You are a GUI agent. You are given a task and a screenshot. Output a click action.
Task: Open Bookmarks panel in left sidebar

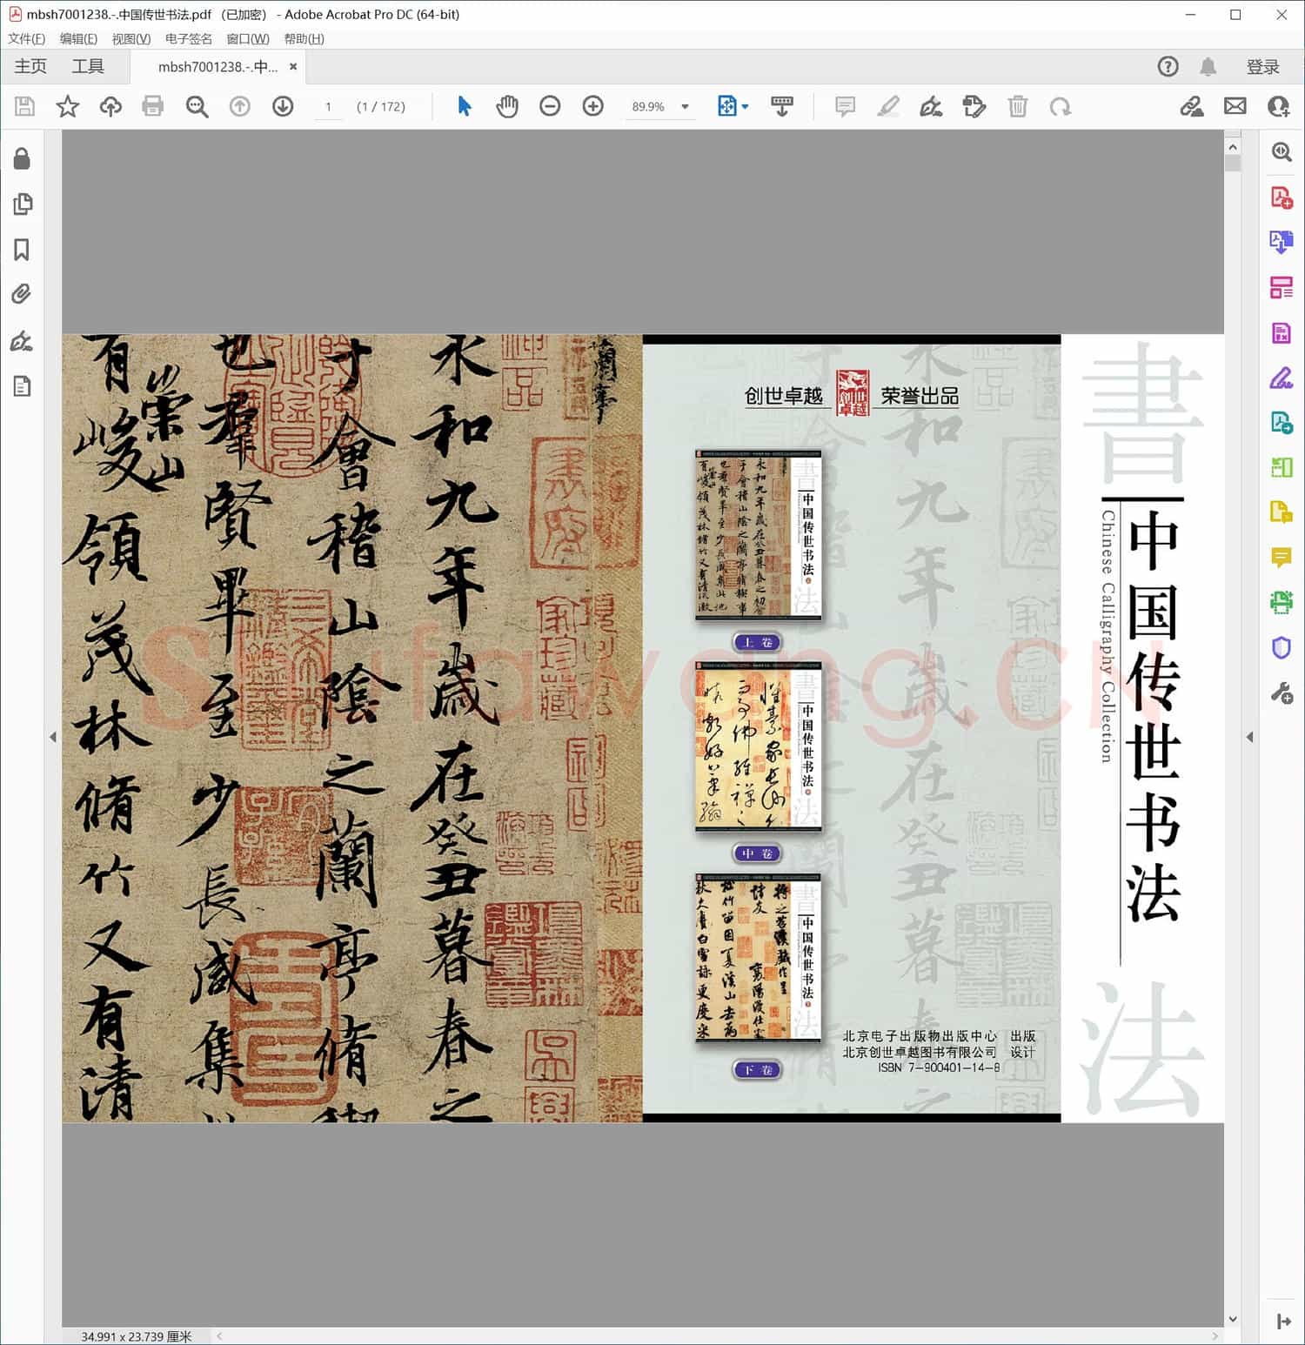coord(22,250)
